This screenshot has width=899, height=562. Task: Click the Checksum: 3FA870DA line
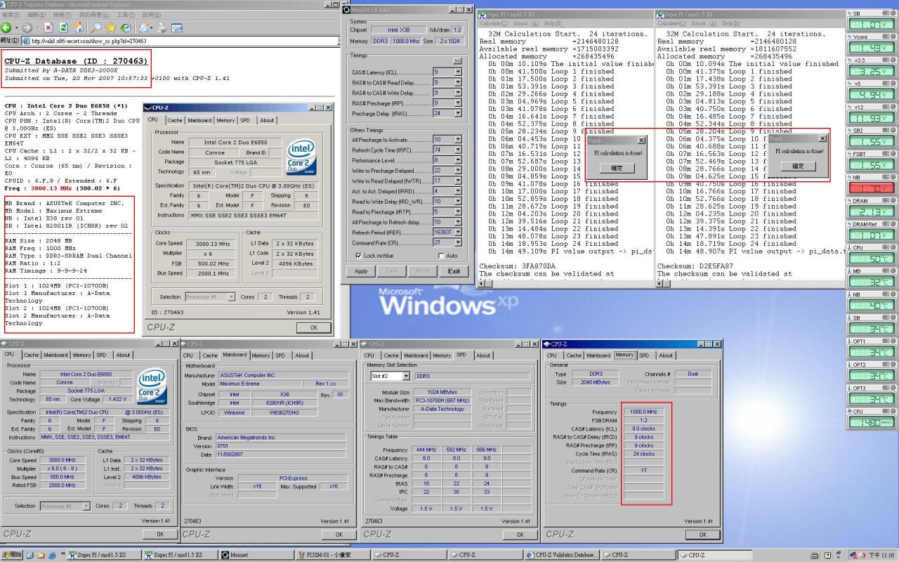[517, 266]
